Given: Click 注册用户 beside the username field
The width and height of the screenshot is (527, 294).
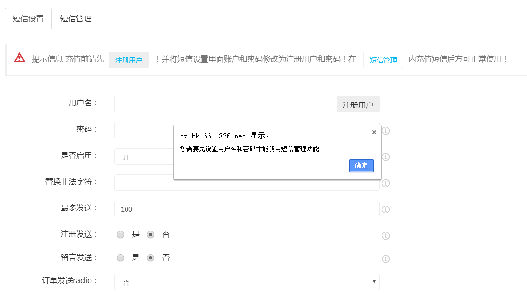Looking at the screenshot, I should tap(358, 104).
